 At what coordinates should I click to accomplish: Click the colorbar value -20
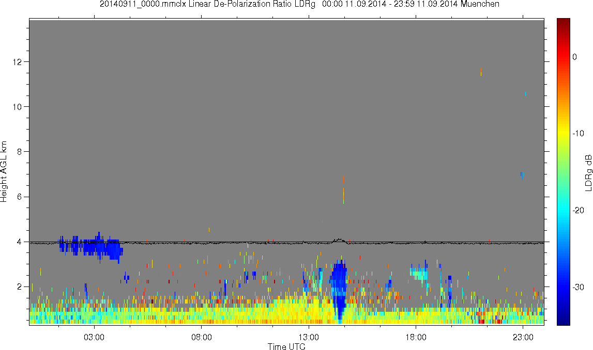point(578,210)
